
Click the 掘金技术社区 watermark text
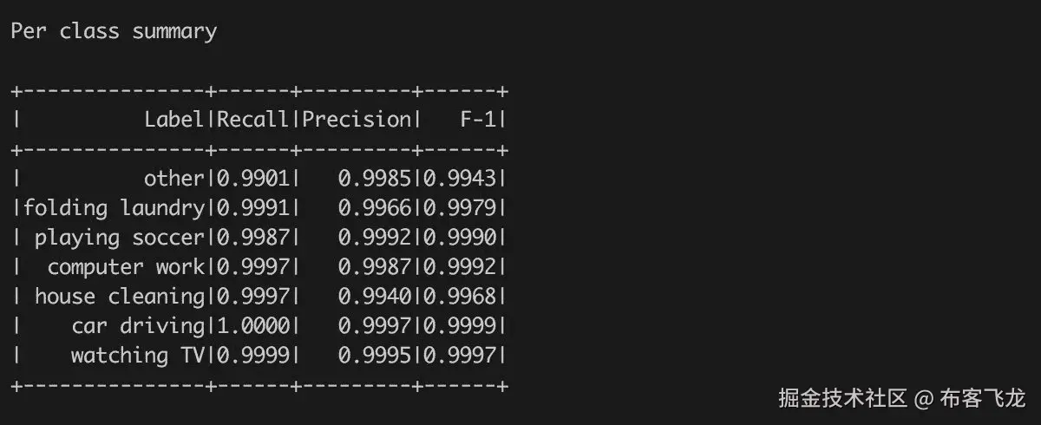843,398
